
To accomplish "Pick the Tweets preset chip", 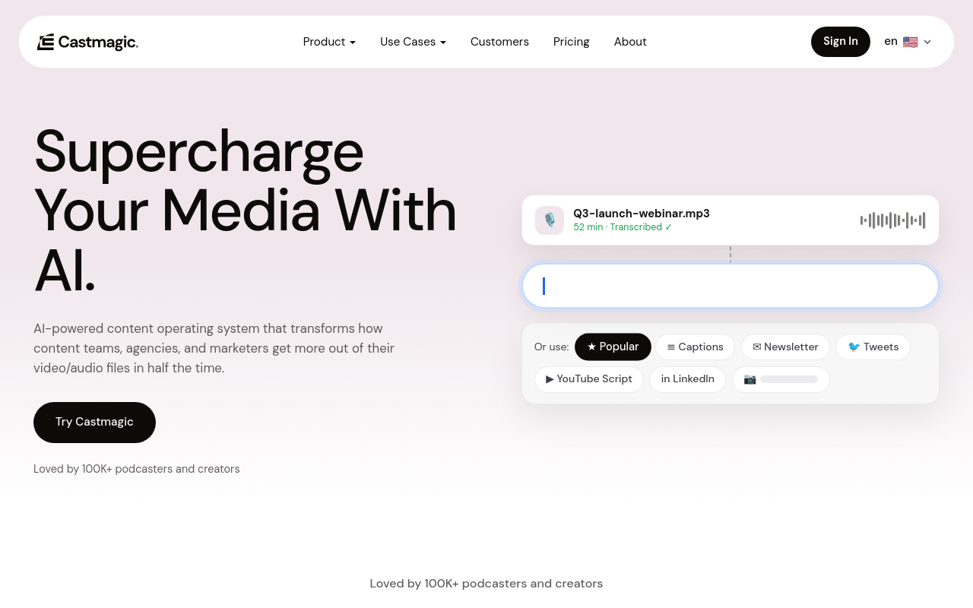I will [873, 347].
